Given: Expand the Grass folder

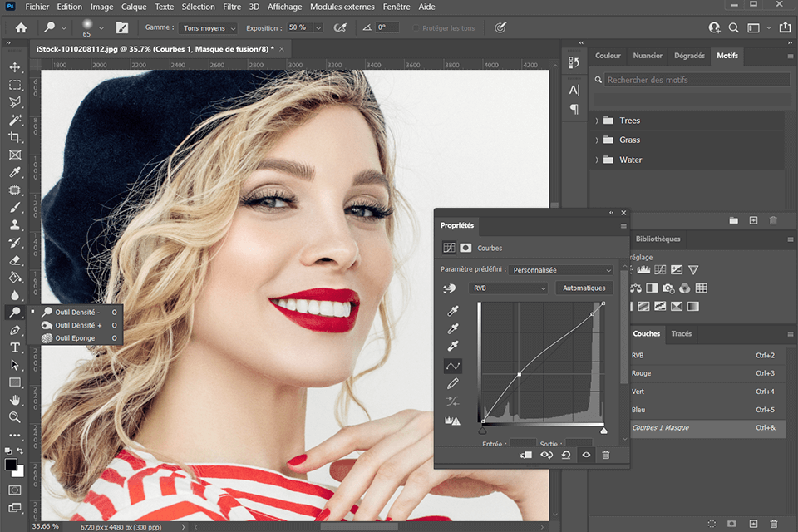Looking at the screenshot, I should 597,140.
